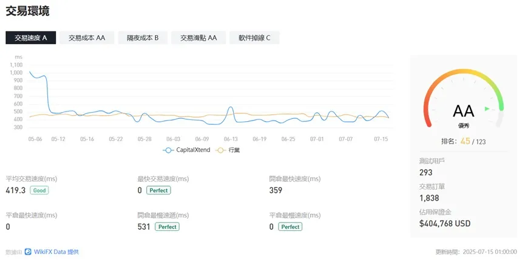Click the 06-25 date on chart axis
Image resolution: width=525 pixels, height=260 pixels.
[x=288, y=139]
